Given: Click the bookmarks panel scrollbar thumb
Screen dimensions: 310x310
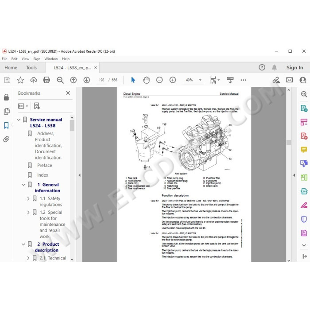Looking at the screenshot, I should [x=72, y=126].
